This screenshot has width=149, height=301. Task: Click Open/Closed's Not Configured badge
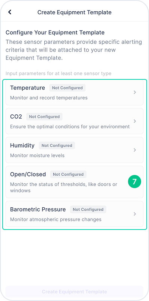[68, 174]
